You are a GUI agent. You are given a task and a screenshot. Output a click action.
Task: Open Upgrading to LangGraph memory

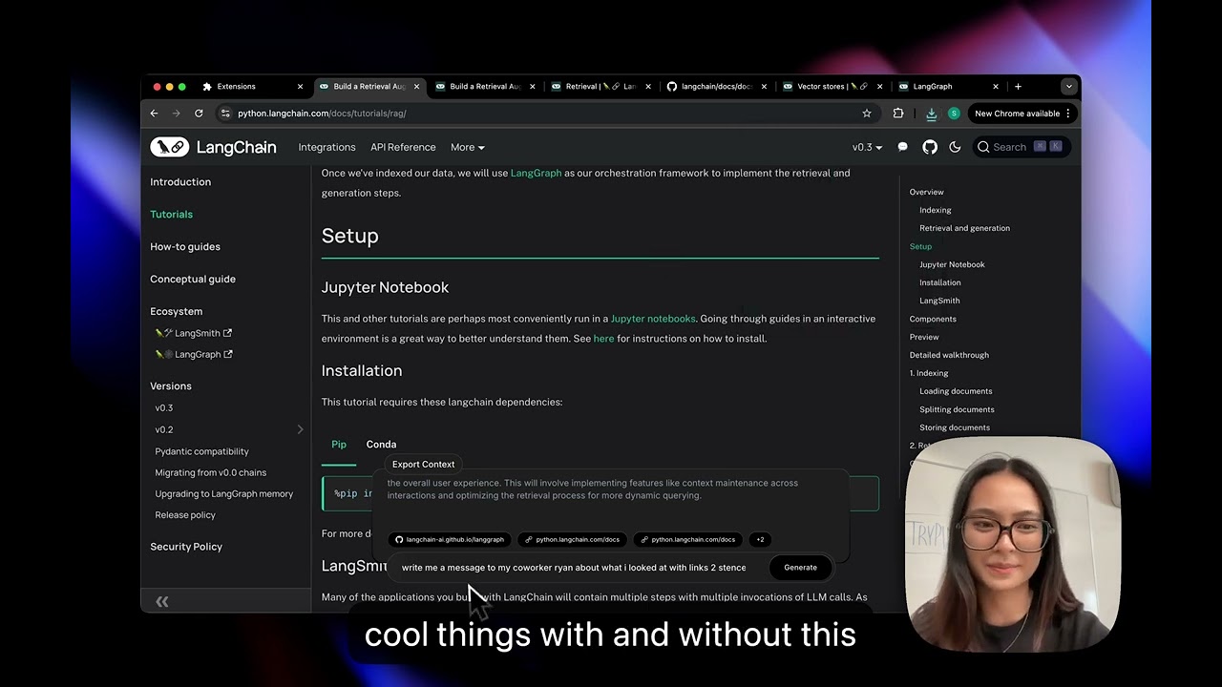[x=224, y=493]
